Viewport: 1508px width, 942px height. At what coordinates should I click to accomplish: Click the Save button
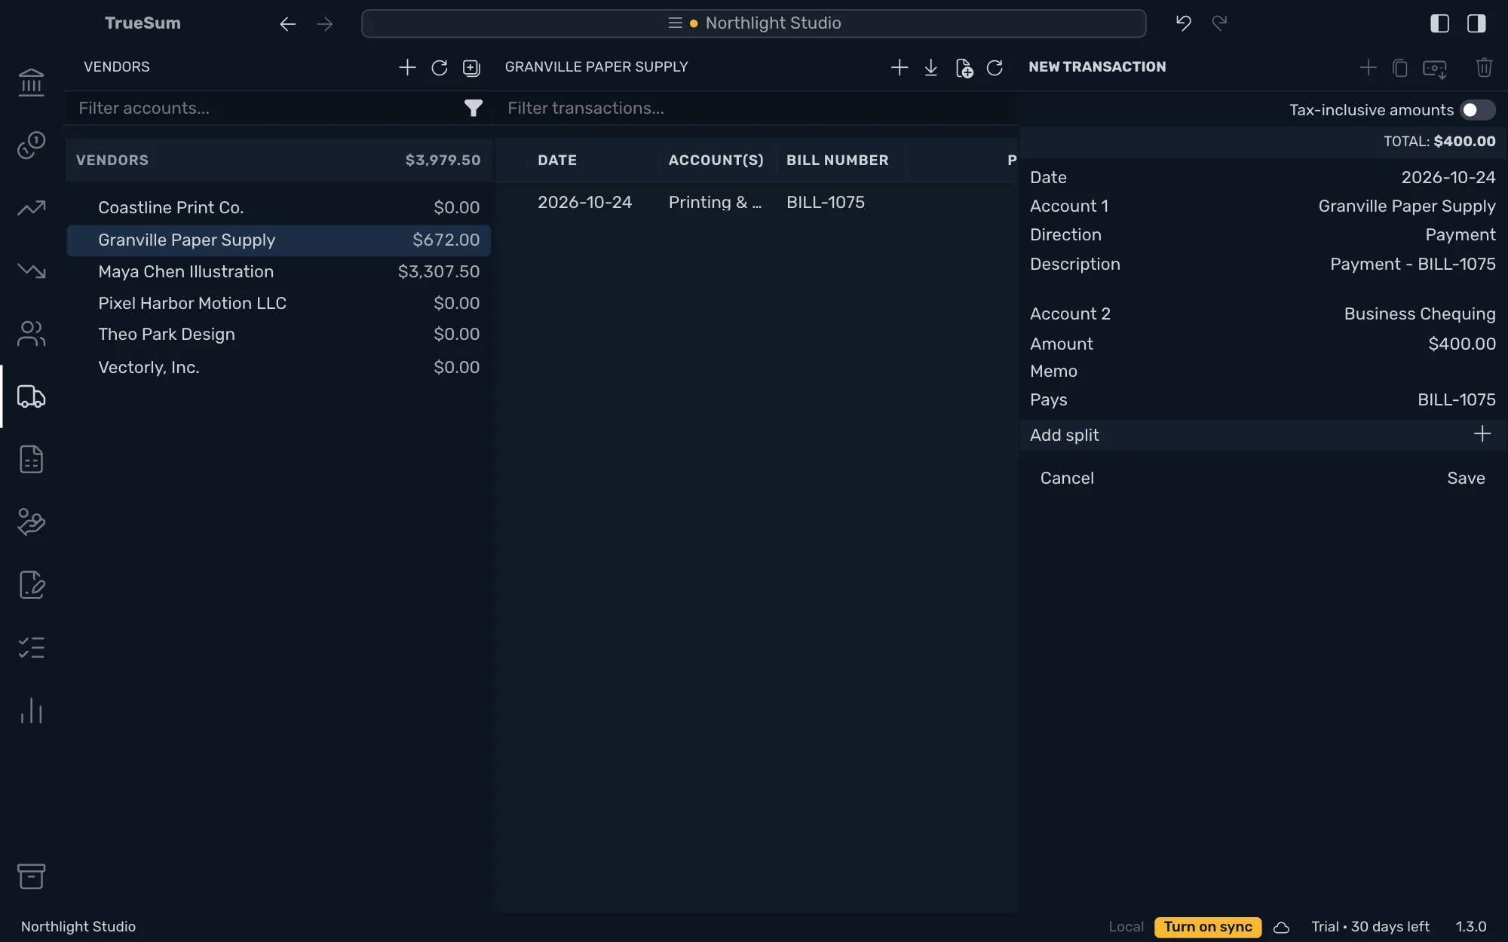point(1466,479)
